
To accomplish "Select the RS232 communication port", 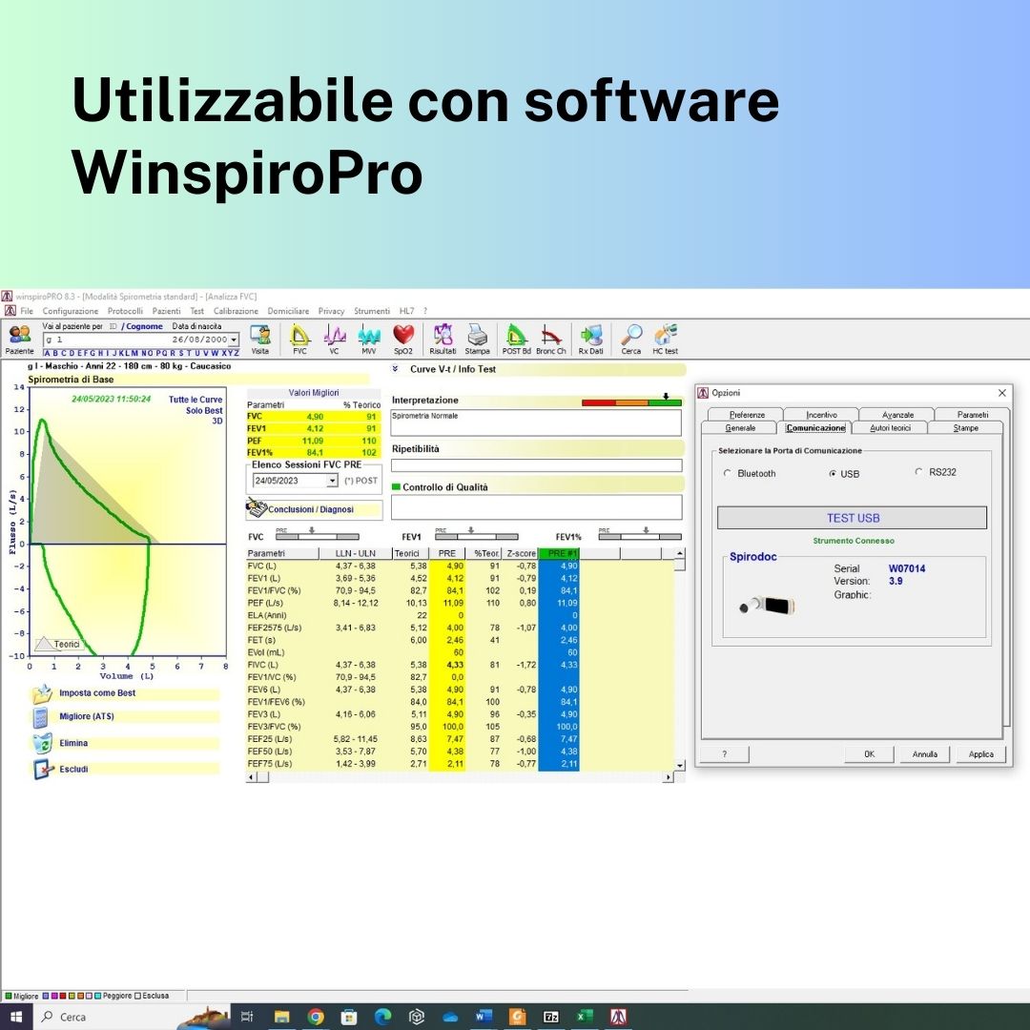I will (918, 472).
